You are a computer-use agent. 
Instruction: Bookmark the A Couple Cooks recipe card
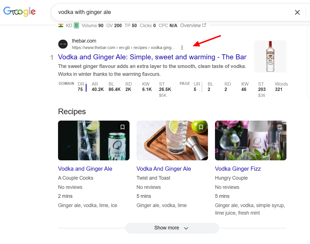point(122,127)
